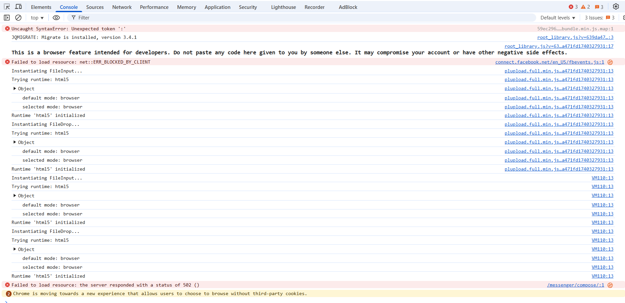Toggle the device toolbar icon
625x303 pixels.
tap(18, 7)
